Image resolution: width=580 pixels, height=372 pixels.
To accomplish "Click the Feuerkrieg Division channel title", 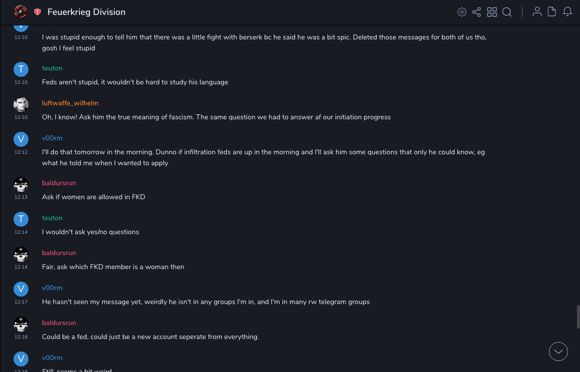I will (x=86, y=12).
